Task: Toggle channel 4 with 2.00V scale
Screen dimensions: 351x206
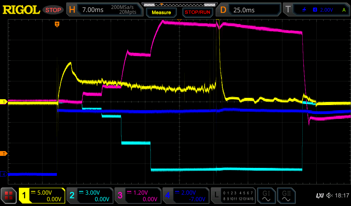Action: [185, 196]
